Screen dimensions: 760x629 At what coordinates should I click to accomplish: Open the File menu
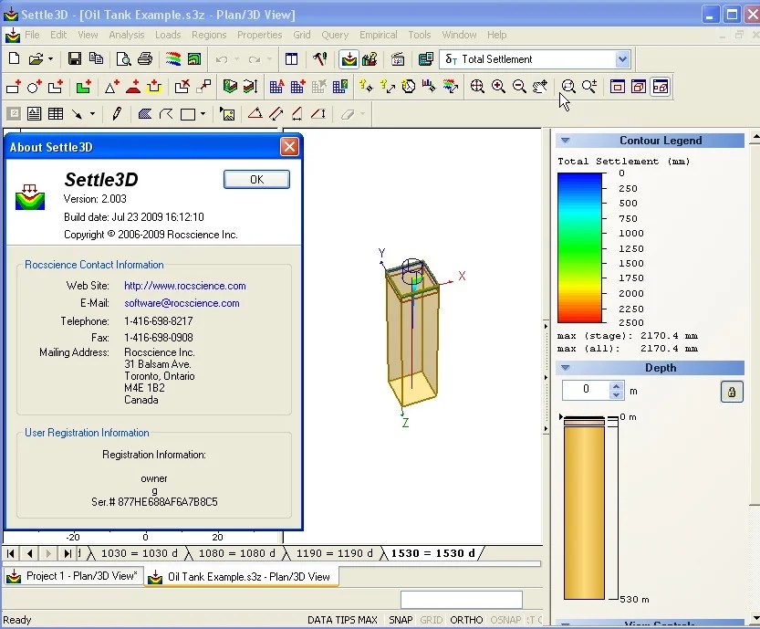pos(32,35)
